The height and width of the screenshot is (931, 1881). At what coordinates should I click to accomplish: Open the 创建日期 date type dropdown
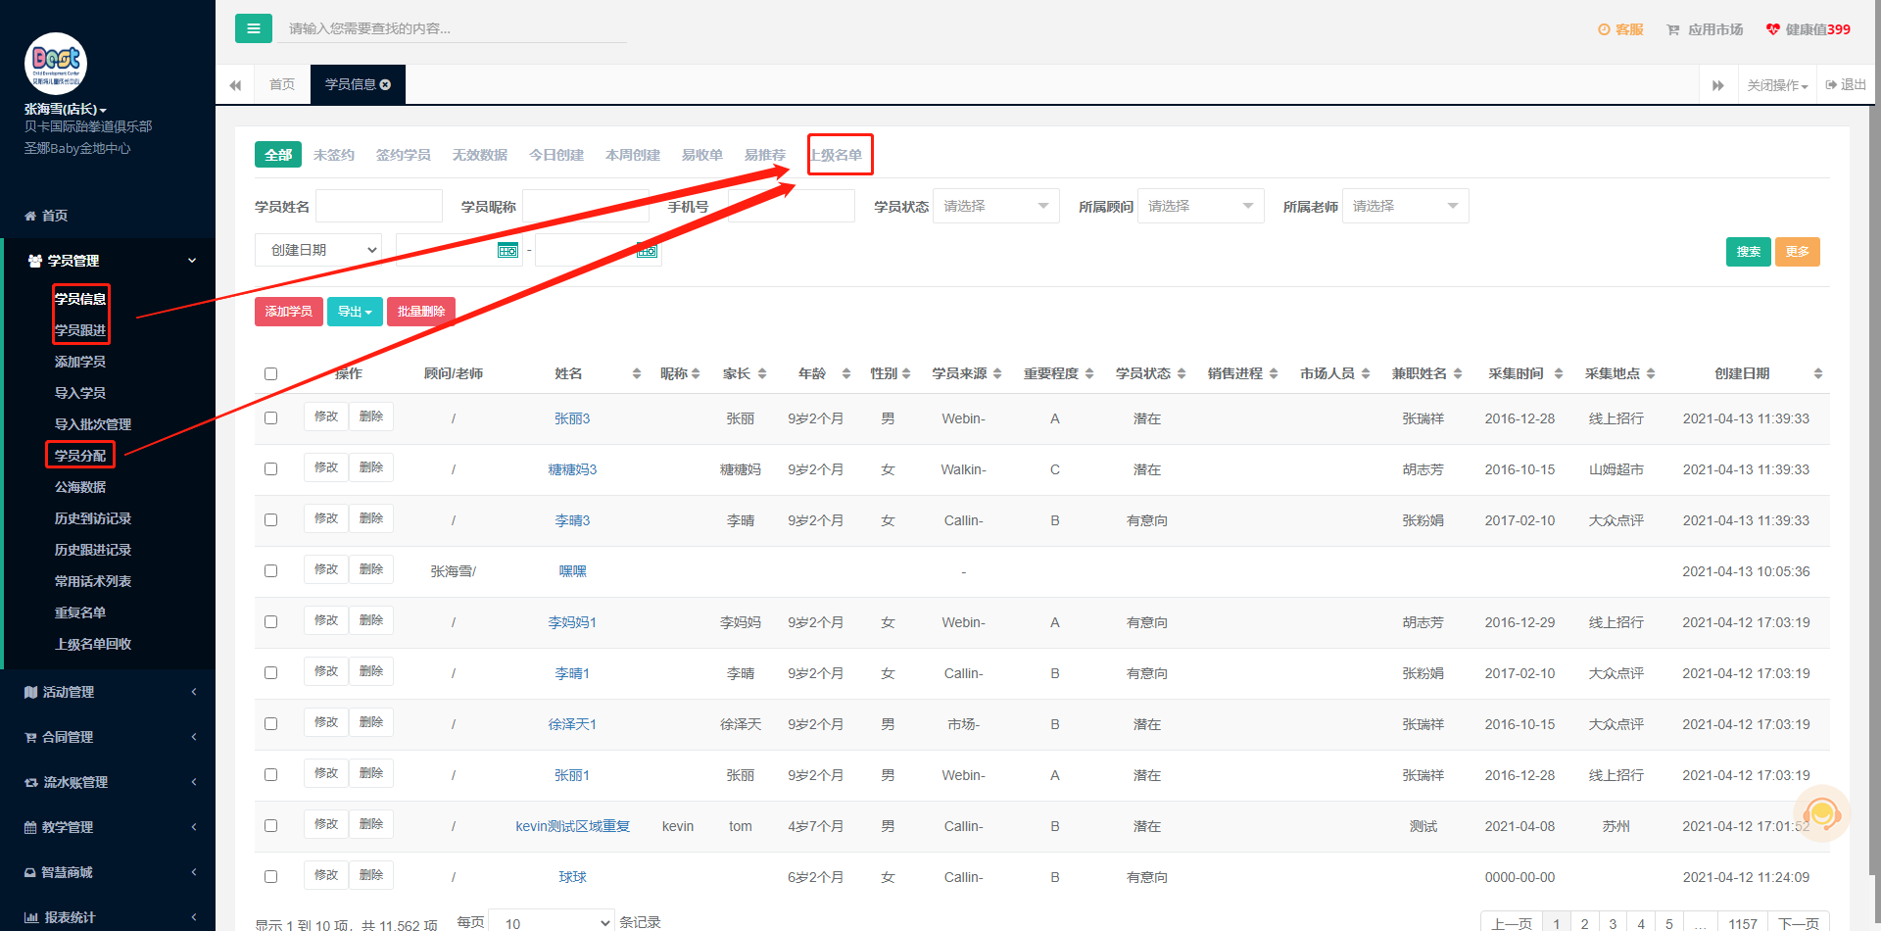[318, 250]
